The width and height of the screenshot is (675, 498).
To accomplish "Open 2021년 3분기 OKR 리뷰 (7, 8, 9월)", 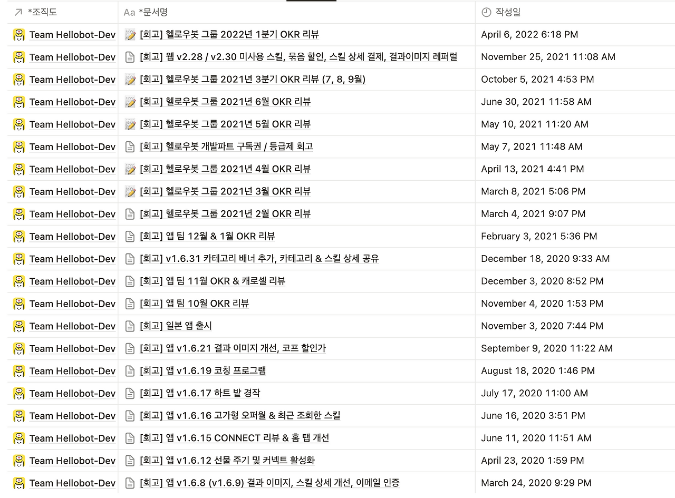I will coord(253,80).
